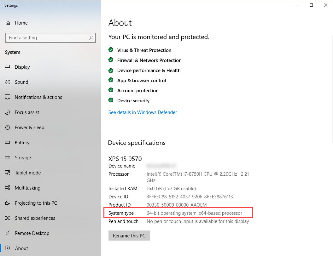
Task: Click green check beside Firewall & Network Protection
Action: 111,60
